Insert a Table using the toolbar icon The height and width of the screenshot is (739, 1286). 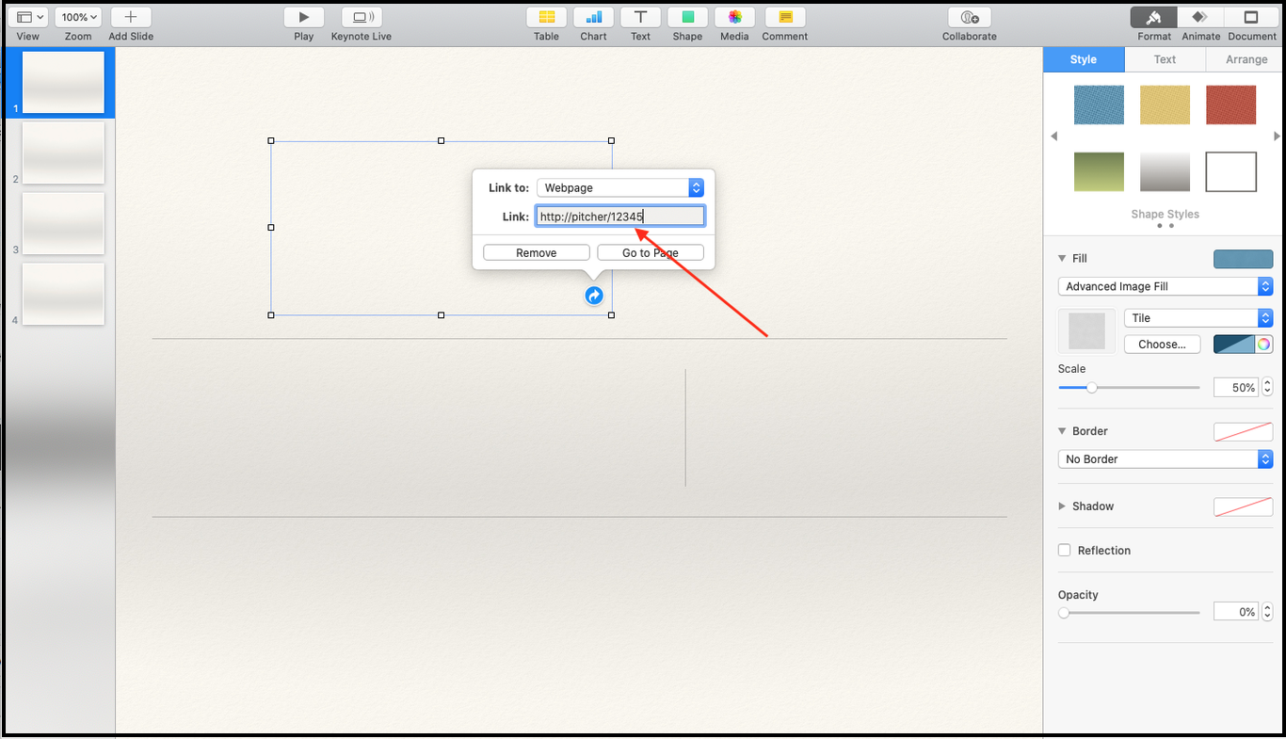coord(546,17)
